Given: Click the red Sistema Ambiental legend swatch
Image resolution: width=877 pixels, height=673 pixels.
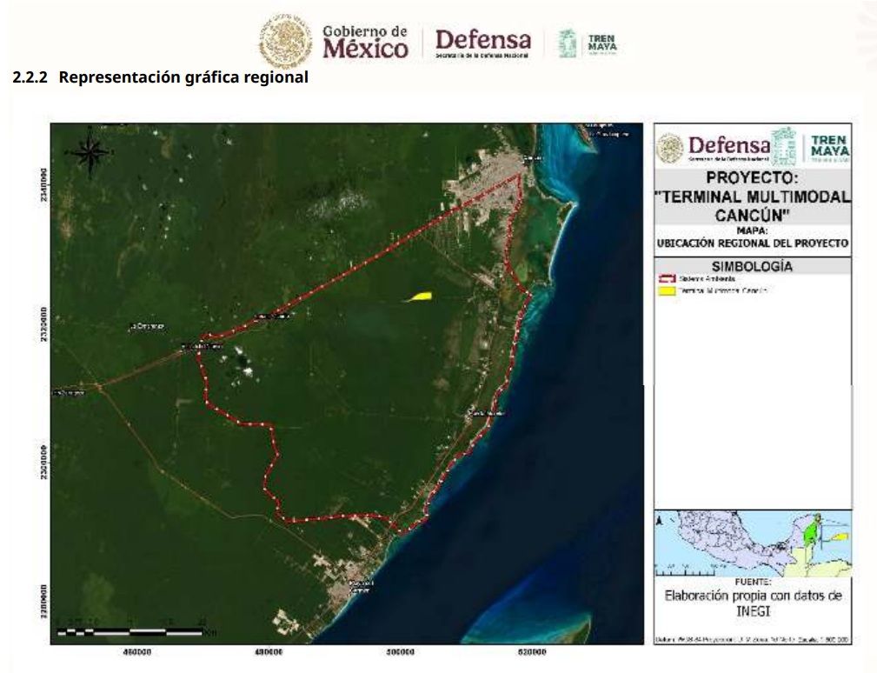Looking at the screenshot, I should 668,278.
